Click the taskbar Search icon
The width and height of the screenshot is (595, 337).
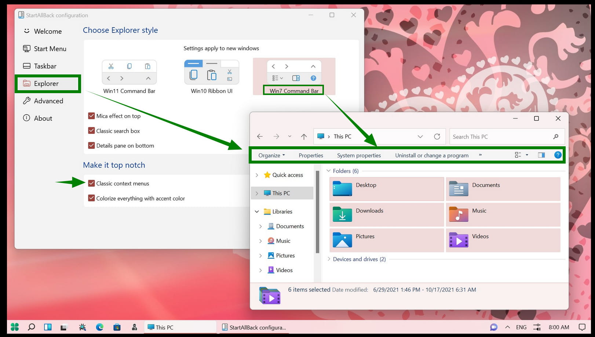(x=32, y=327)
